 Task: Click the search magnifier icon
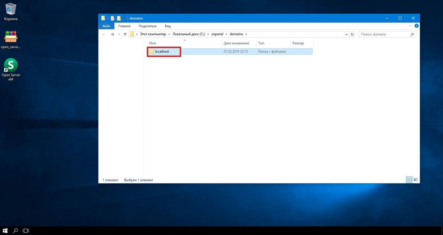[412, 34]
